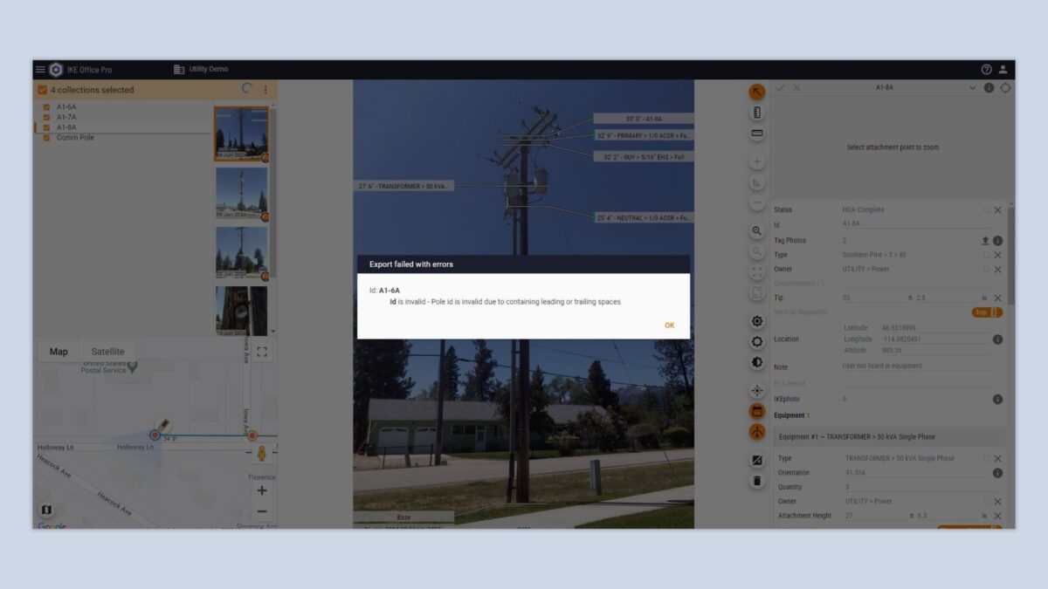This screenshot has height=589, width=1048.
Task: Toggle the Comm Pole collection checkbox
Action: tap(46, 138)
